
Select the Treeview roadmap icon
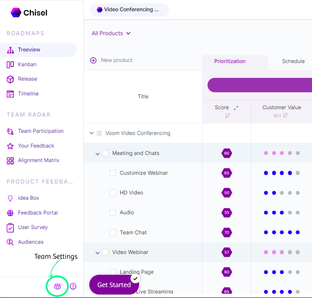(x=10, y=49)
